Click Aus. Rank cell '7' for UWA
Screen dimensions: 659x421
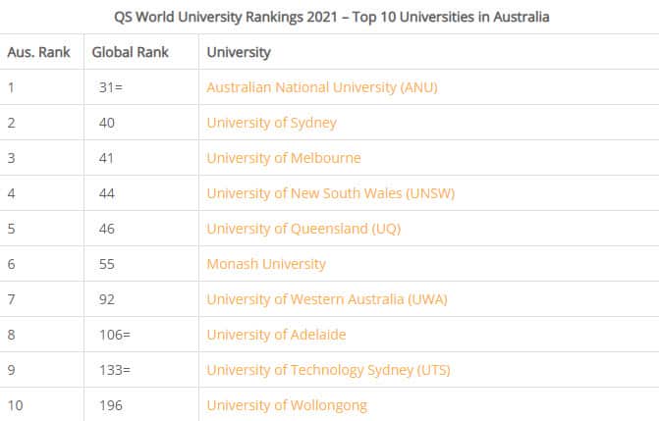pyautogui.click(x=12, y=299)
